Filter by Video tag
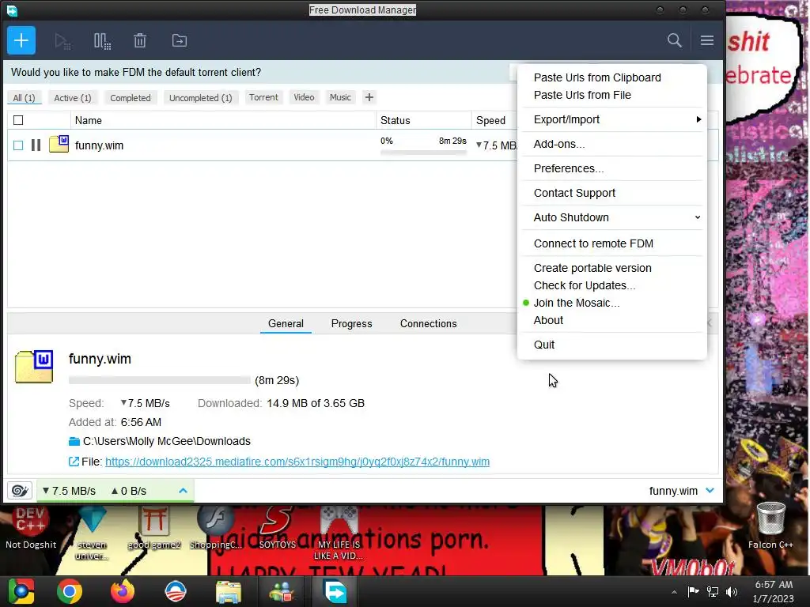The height and width of the screenshot is (607, 810). pos(304,97)
